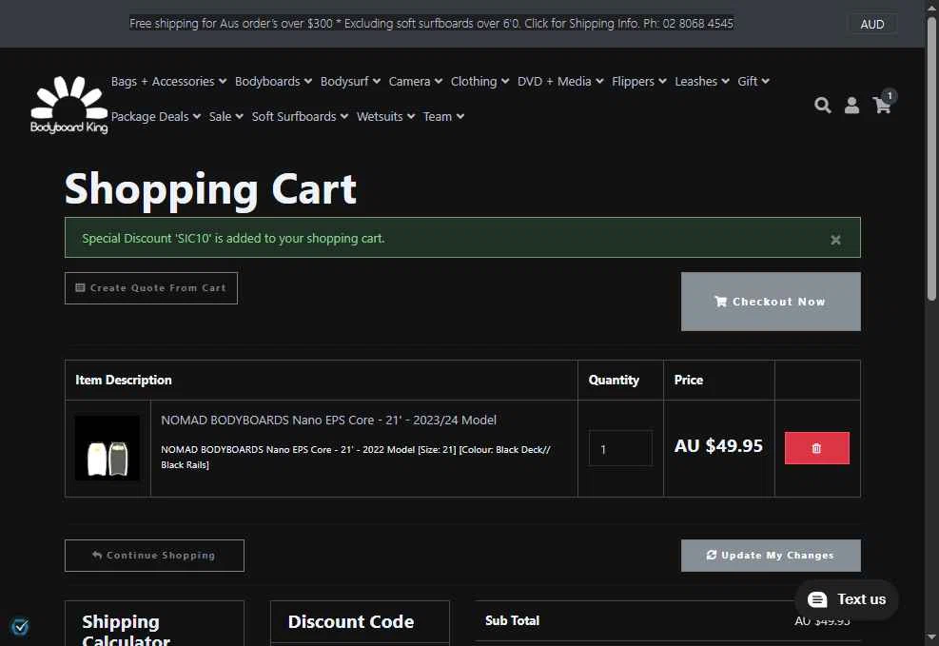Click the AU $49.95 price cell
The height and width of the screenshot is (646, 939).
point(718,446)
